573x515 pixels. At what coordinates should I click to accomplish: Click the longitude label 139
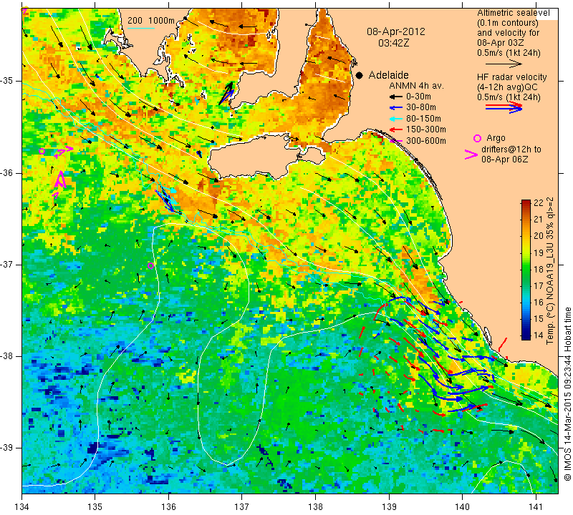[x=389, y=507]
